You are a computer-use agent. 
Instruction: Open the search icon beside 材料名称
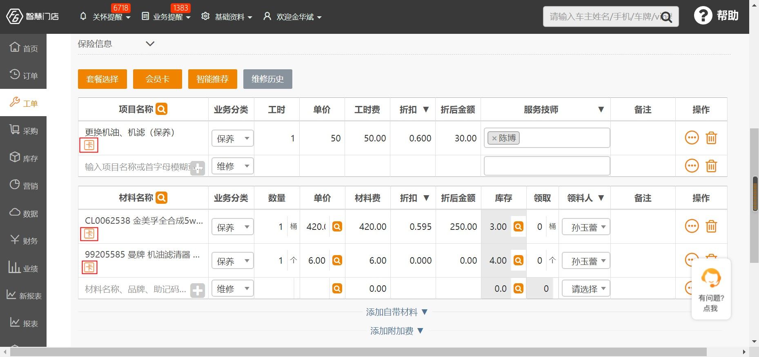(162, 198)
